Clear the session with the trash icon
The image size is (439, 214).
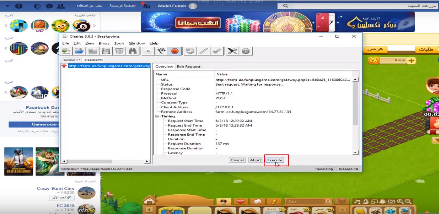(119, 51)
